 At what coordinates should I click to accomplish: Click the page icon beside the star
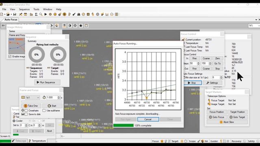(86, 26)
